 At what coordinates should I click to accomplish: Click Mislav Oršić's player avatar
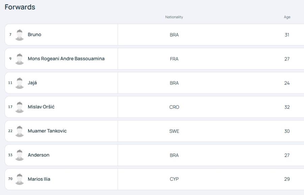tap(19, 107)
